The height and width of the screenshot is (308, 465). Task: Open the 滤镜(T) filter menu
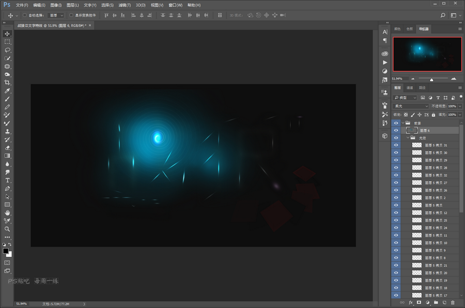click(125, 5)
